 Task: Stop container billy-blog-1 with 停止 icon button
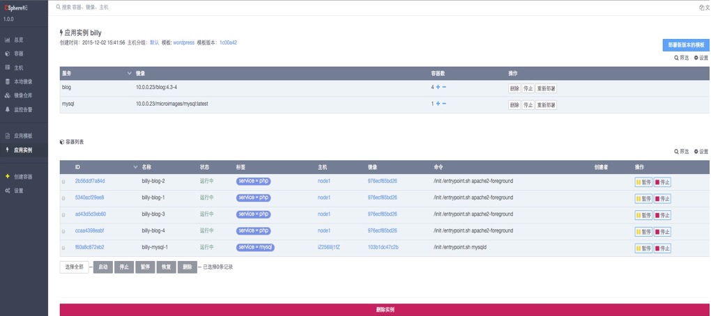[x=662, y=199]
